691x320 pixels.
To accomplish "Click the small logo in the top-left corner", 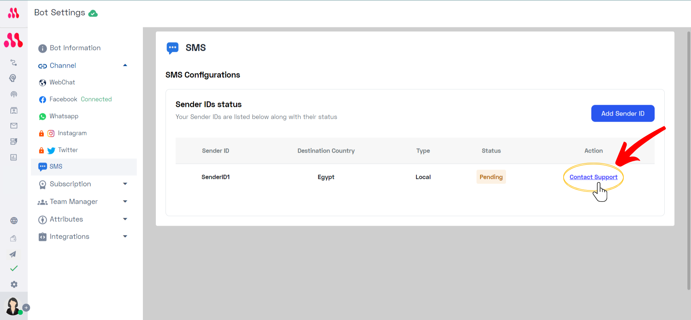I will click(14, 13).
